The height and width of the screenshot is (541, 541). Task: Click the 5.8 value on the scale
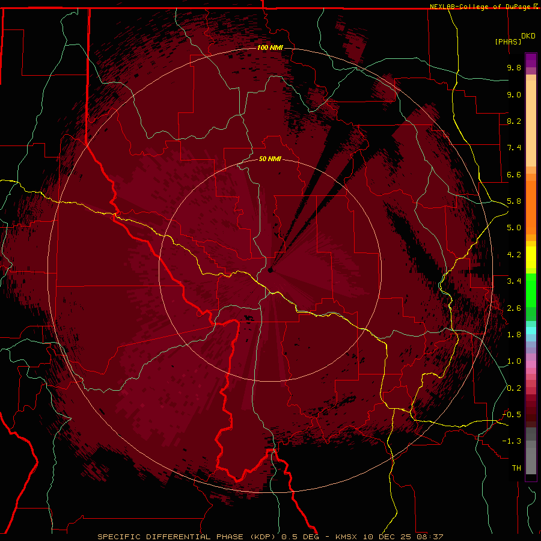tap(514, 201)
